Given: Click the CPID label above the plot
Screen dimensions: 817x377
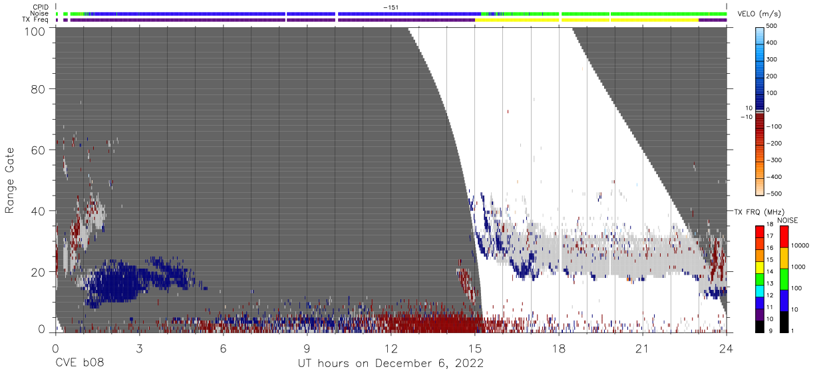Looking at the screenshot, I should (42, 7).
